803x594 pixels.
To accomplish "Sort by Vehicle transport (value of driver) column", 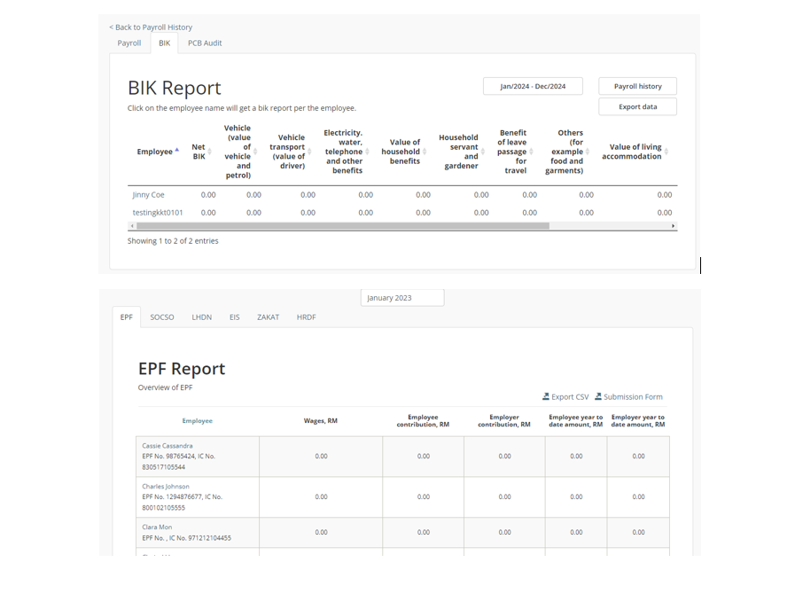I will pos(309,152).
